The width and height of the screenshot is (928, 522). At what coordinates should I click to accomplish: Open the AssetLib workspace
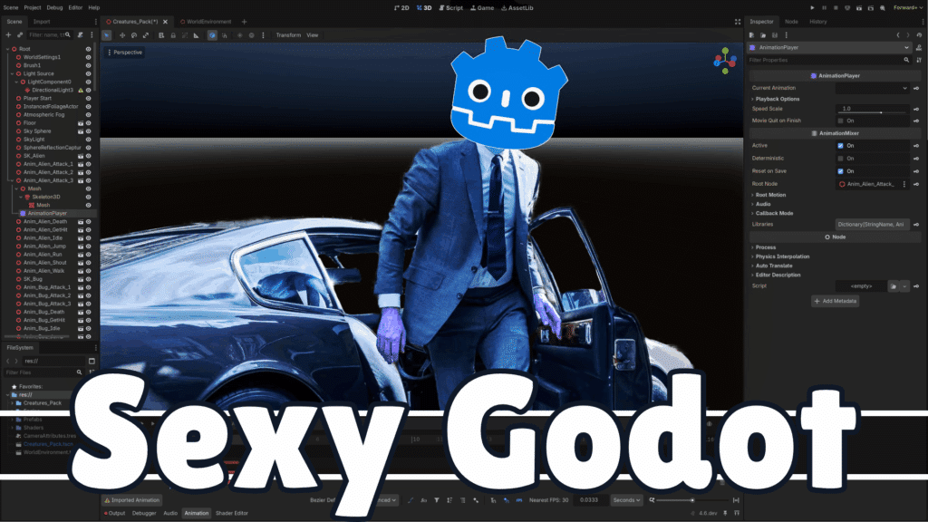(x=517, y=6)
